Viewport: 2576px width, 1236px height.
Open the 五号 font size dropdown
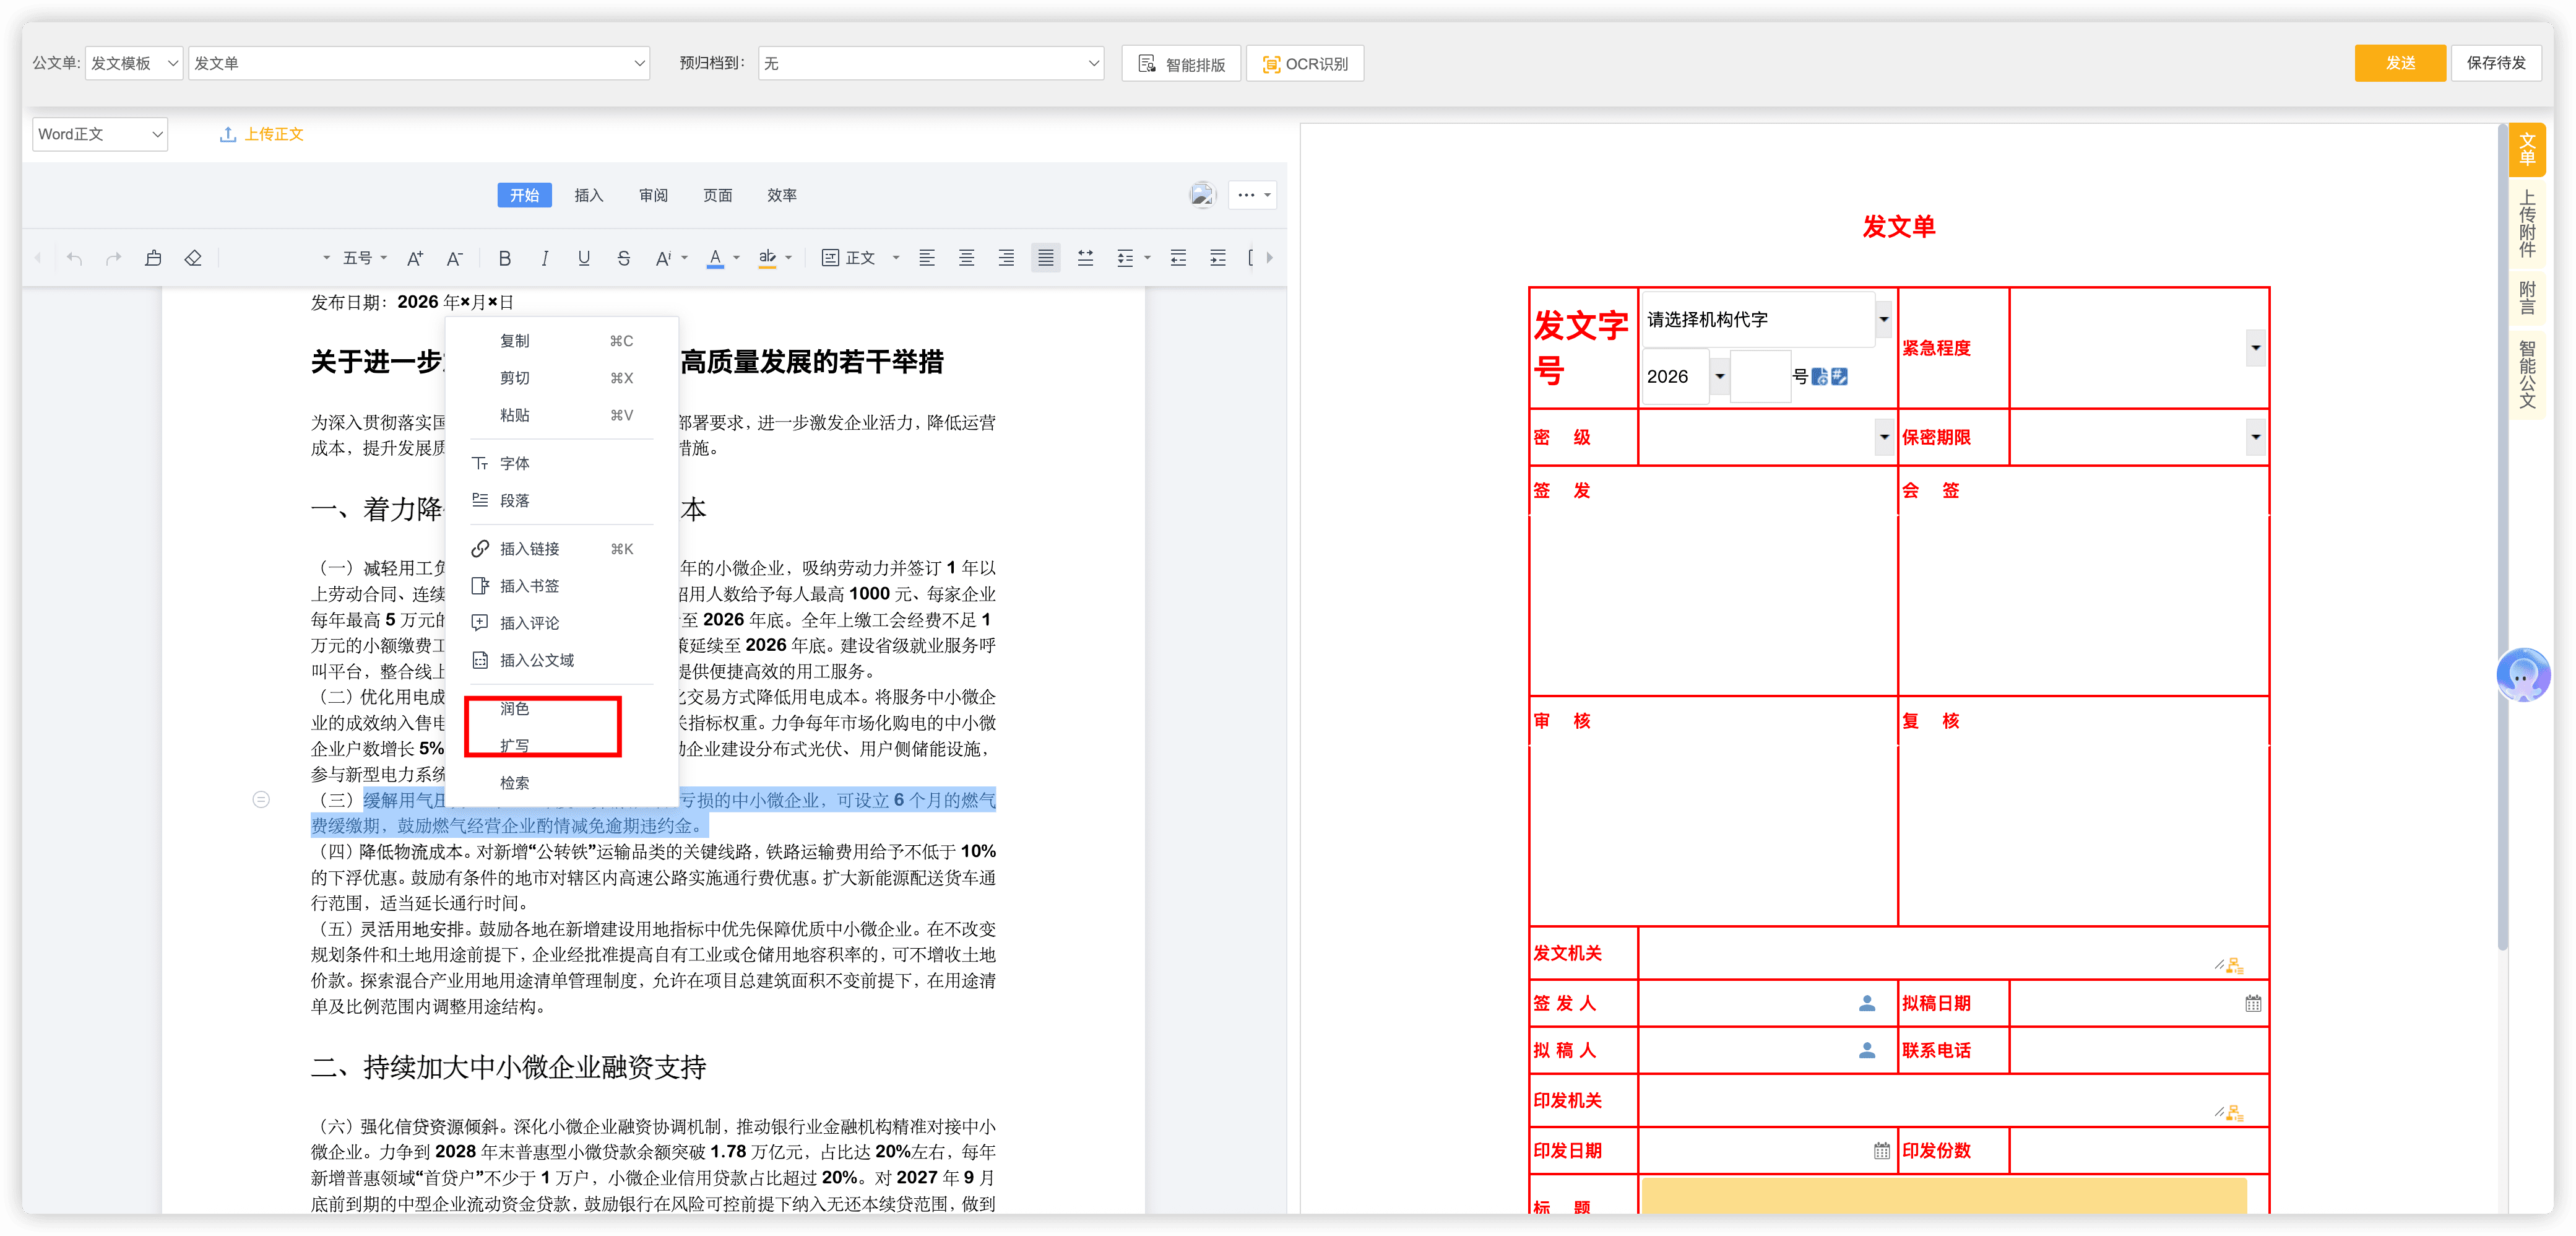point(364,258)
